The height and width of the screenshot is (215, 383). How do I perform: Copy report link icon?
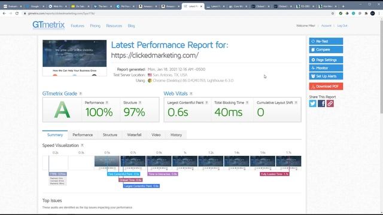(x=330, y=103)
